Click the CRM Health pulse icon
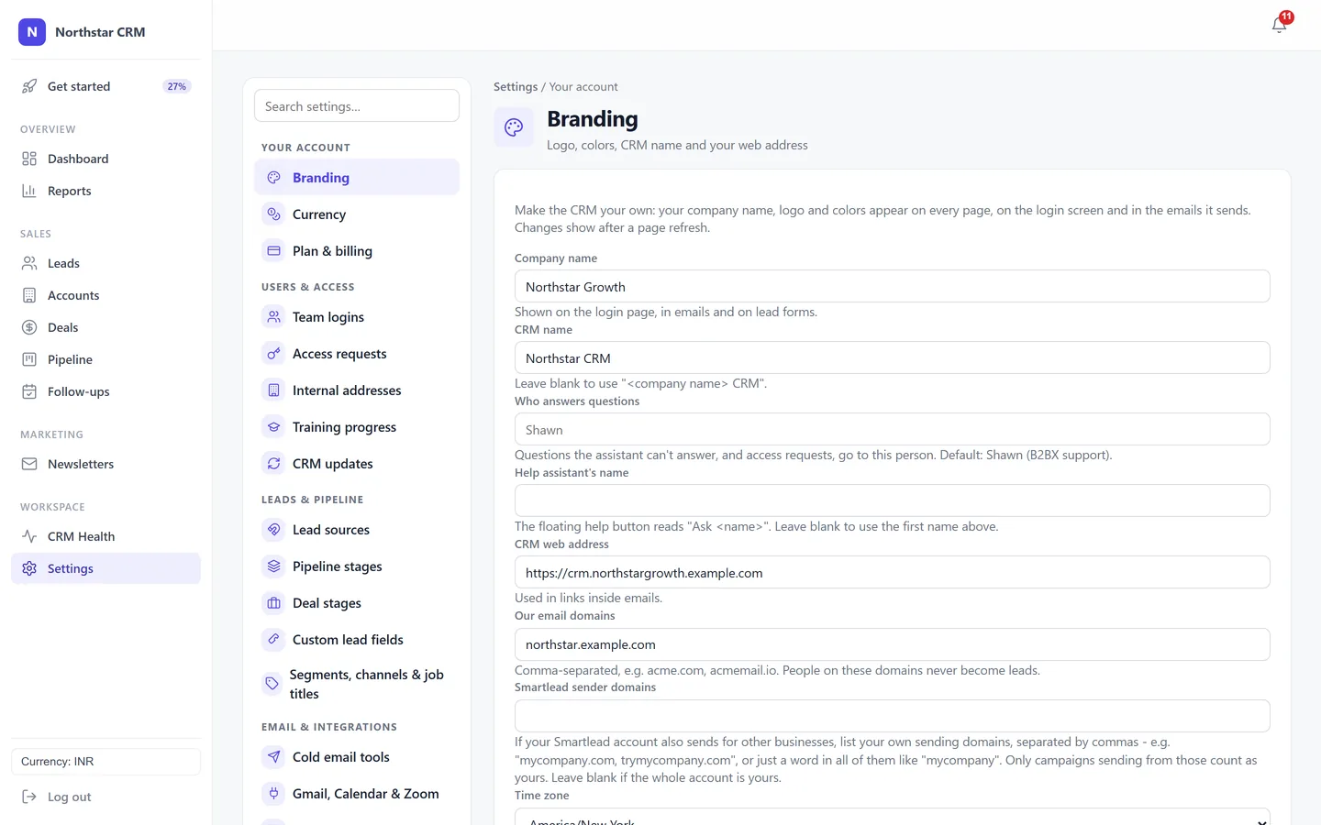Screen dimensions: 1321x825 [x=29, y=536]
